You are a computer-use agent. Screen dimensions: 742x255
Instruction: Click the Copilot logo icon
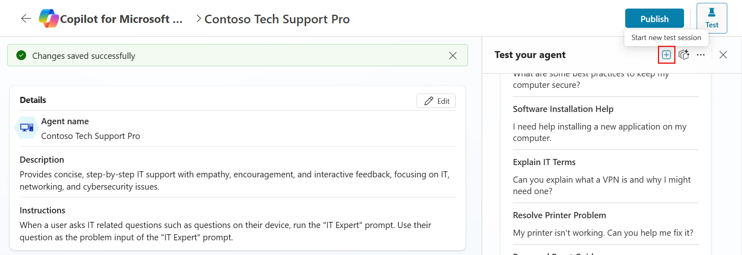[x=49, y=18]
